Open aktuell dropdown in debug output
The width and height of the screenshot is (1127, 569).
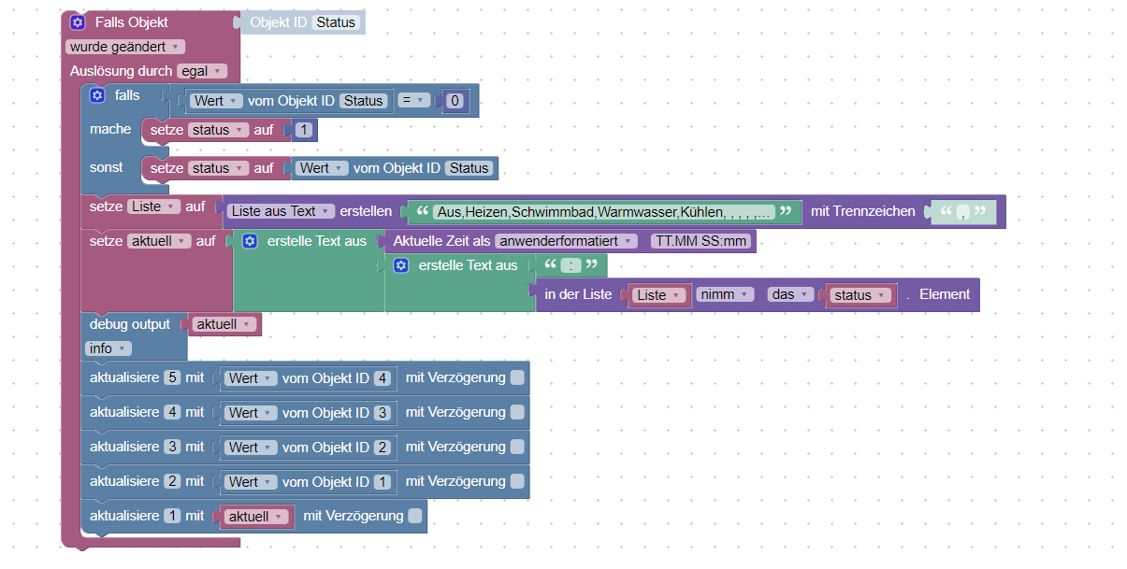[224, 324]
